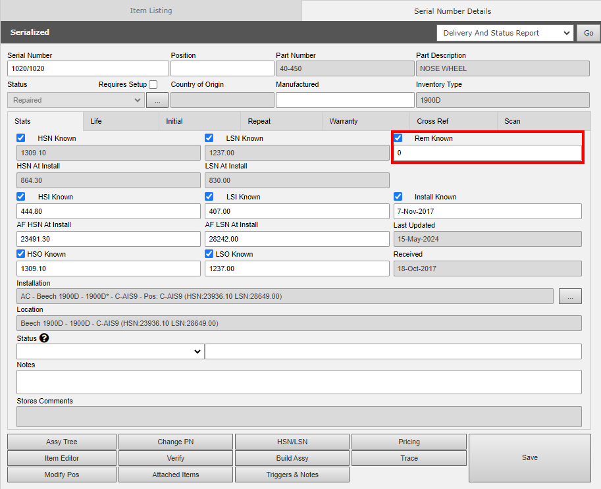Click the Status help question mark icon
The image size is (601, 489).
(x=44, y=338)
